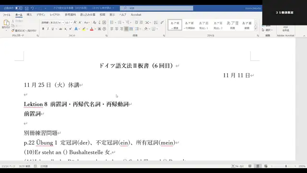307x173 pixels.
Task: Click the character shading icon
Action: point(99,29)
